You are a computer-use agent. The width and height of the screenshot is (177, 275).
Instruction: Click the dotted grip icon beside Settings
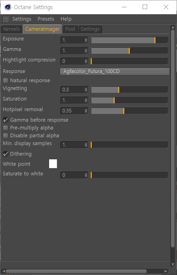[x=6, y=19]
